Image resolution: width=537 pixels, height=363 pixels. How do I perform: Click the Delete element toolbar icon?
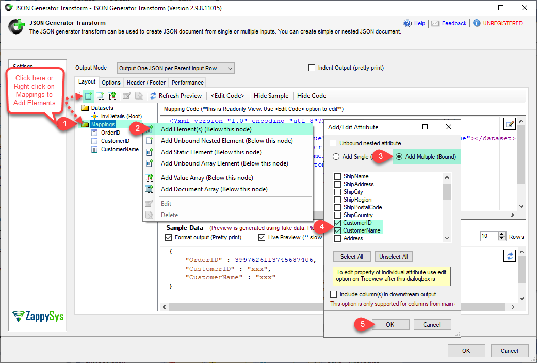tap(139, 96)
